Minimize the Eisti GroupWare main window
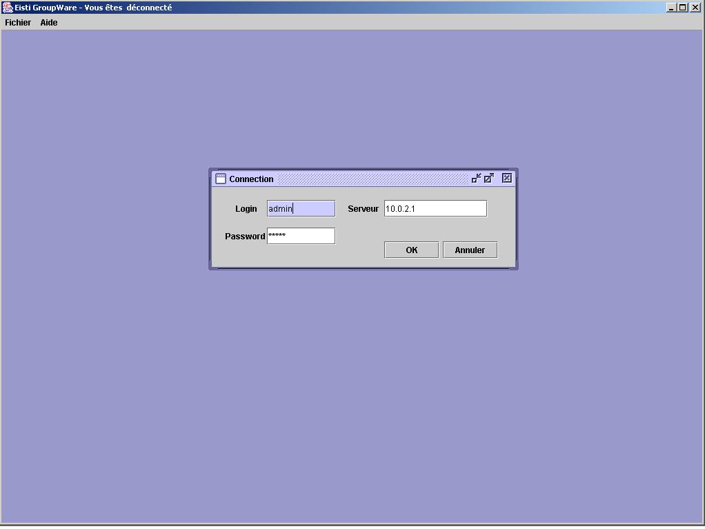705x529 pixels. [x=672, y=8]
